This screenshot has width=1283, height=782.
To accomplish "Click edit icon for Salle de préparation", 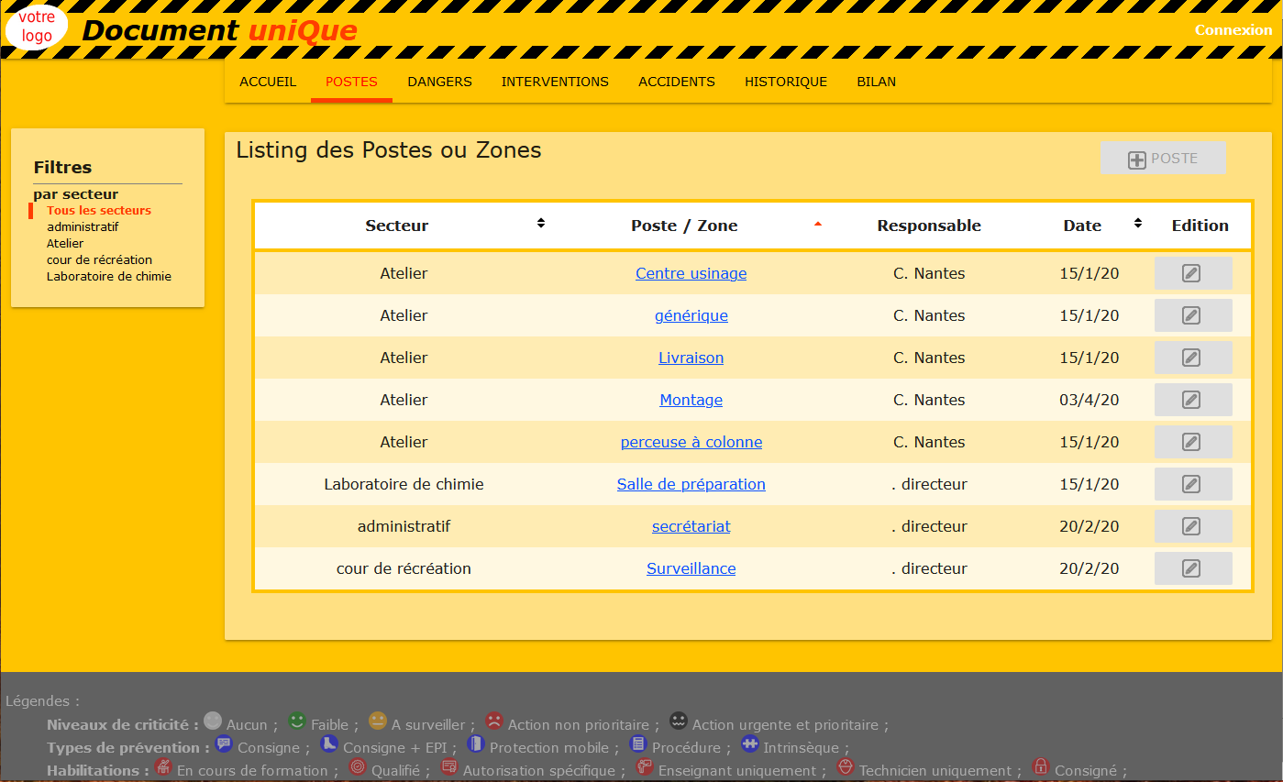I will point(1191,484).
